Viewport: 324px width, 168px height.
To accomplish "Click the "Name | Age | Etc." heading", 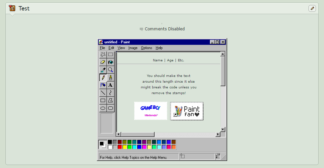I will click(168, 60).
